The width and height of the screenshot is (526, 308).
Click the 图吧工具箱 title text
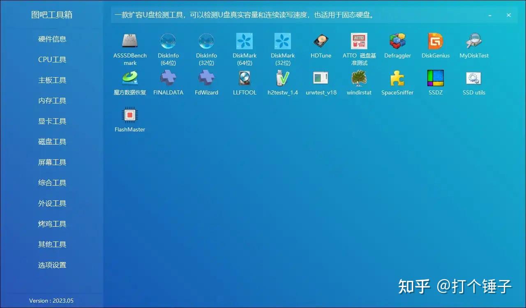tap(52, 15)
